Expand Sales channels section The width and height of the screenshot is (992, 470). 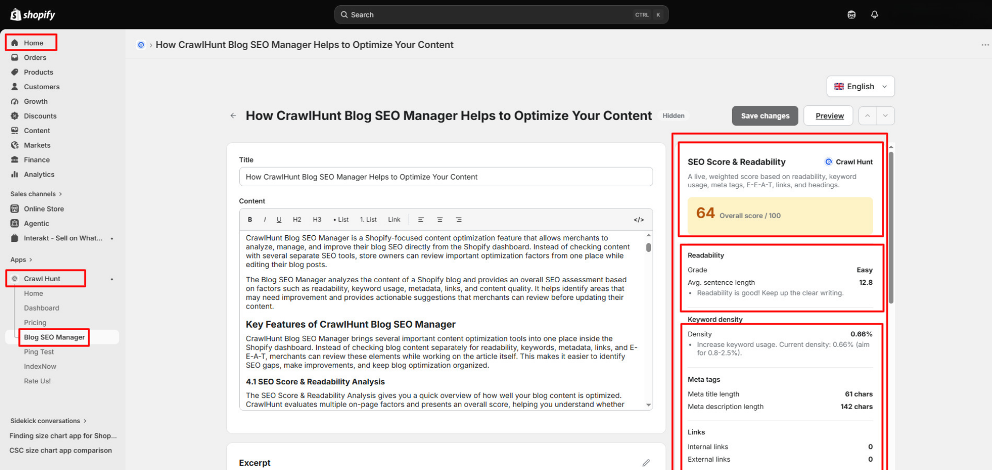36,194
